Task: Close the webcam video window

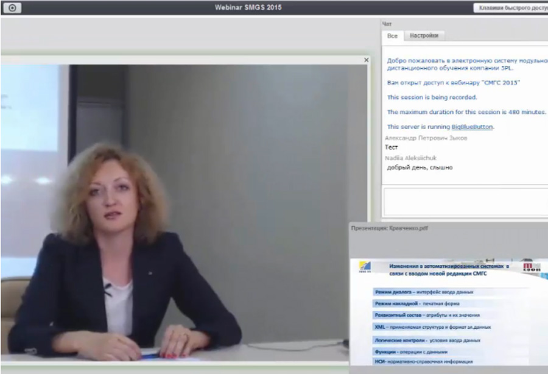Action: pyautogui.click(x=366, y=60)
